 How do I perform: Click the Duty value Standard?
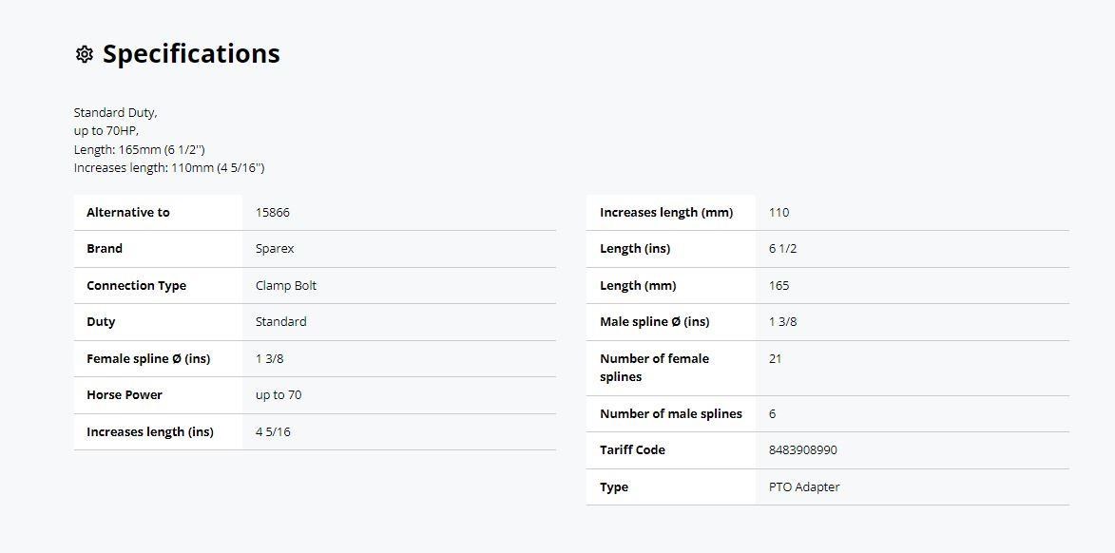pos(280,322)
